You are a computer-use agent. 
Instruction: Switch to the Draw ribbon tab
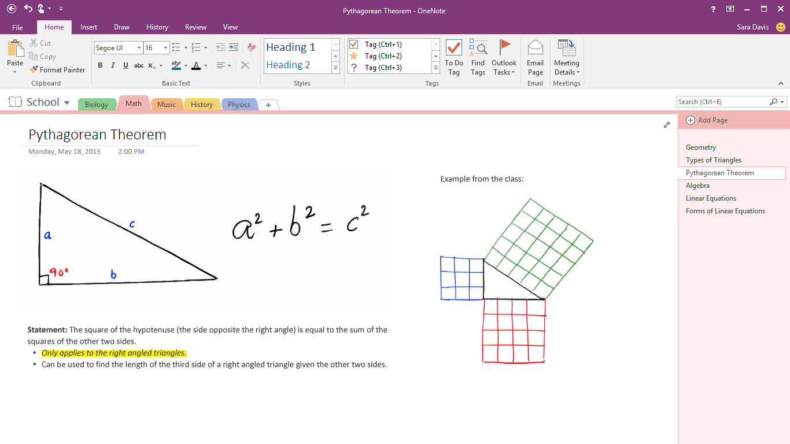[121, 27]
